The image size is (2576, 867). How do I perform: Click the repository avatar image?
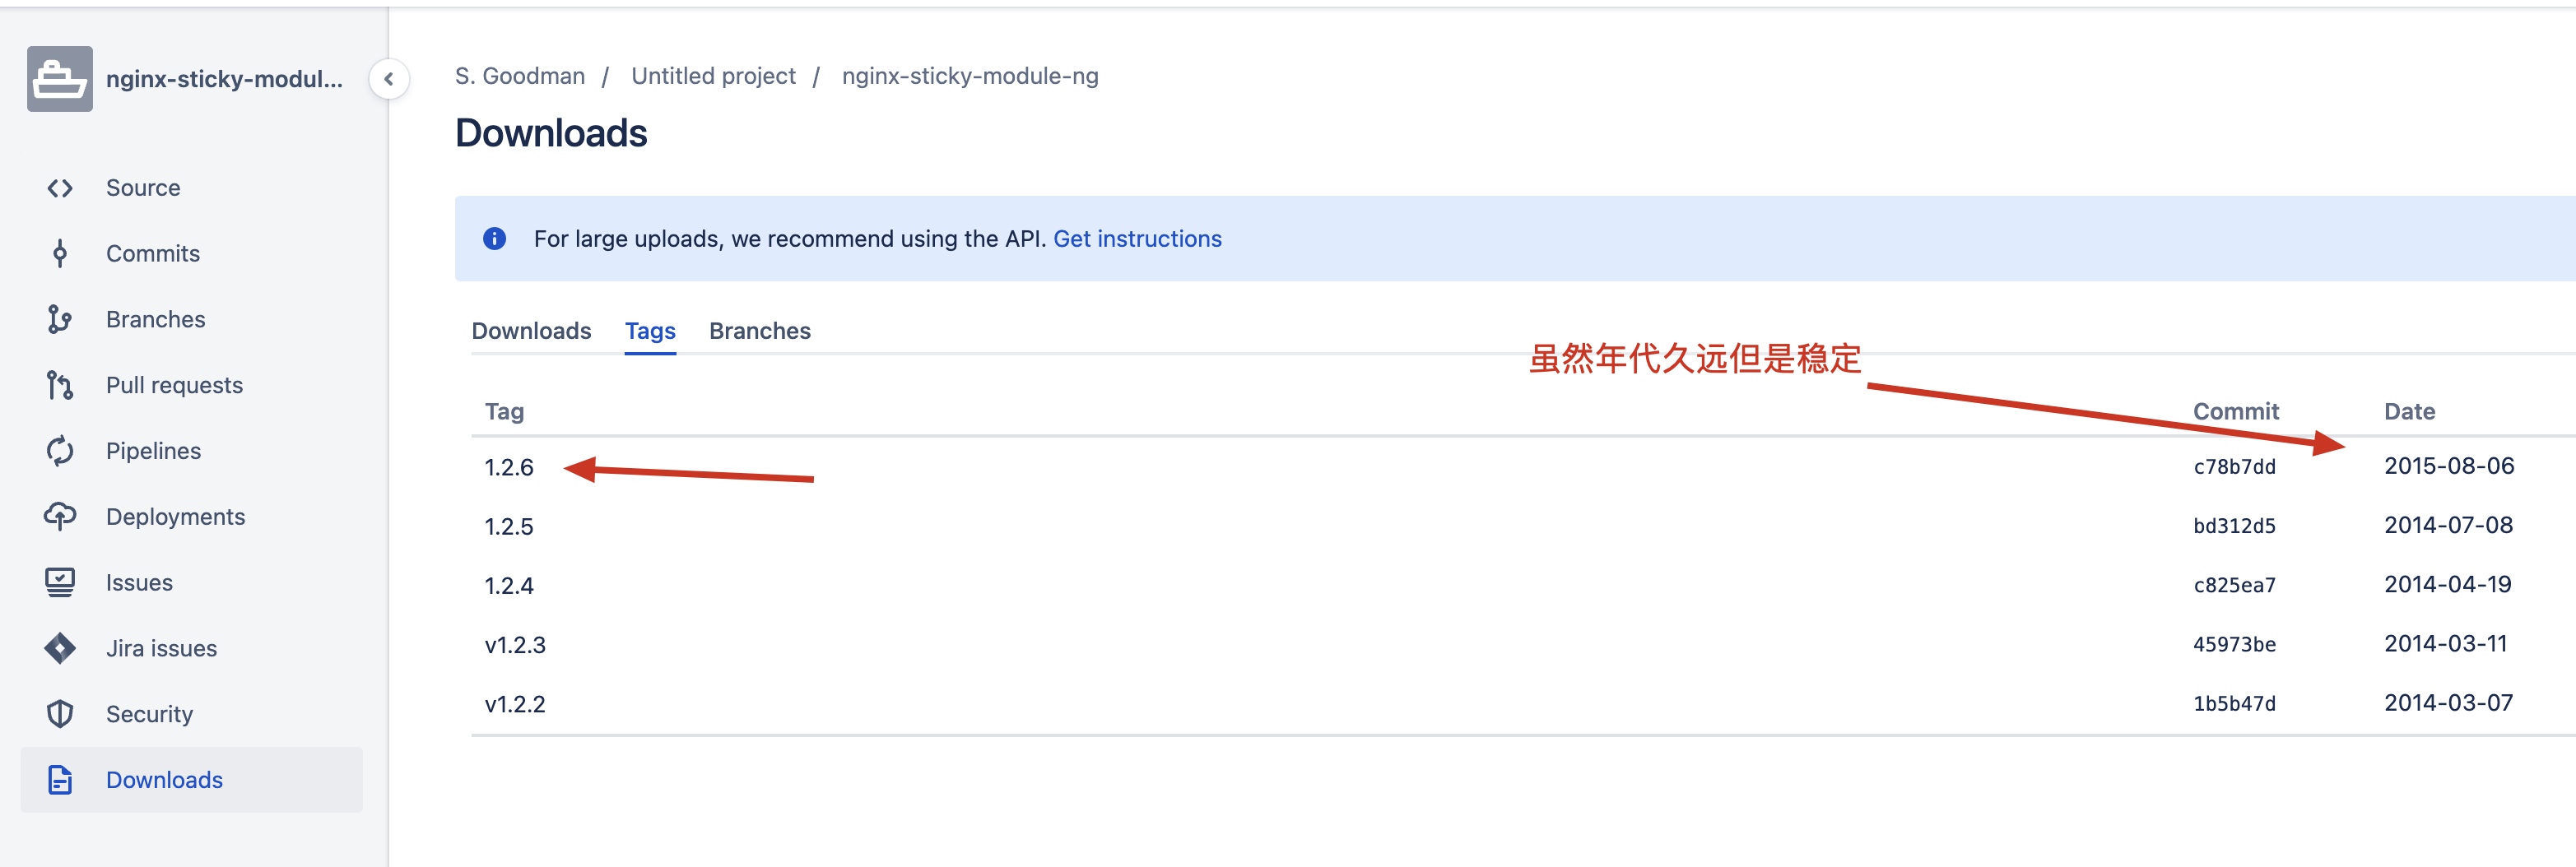coord(60,79)
